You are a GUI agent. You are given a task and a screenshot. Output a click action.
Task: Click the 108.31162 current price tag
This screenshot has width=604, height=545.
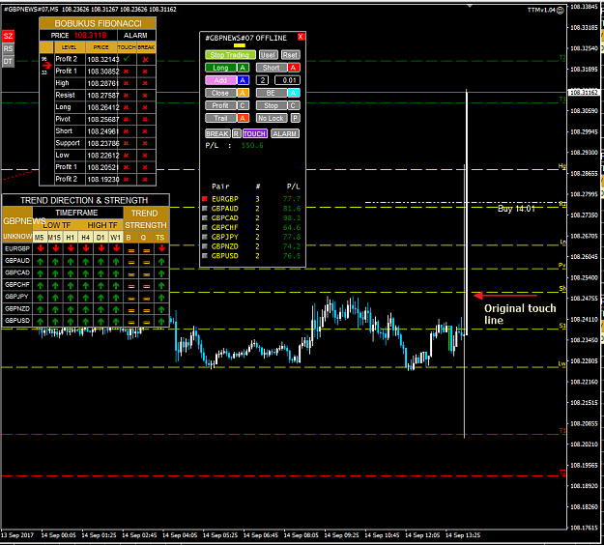pos(585,93)
